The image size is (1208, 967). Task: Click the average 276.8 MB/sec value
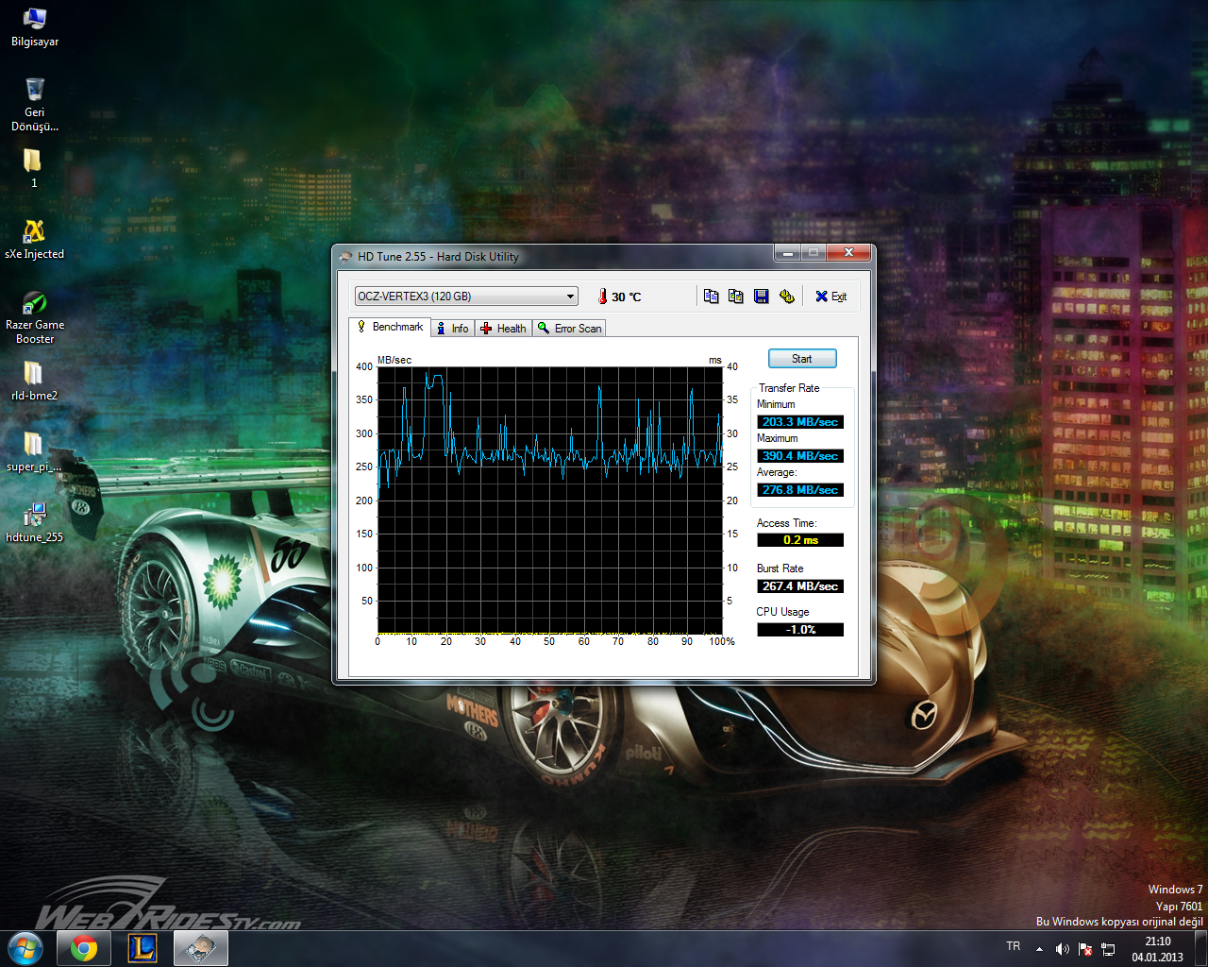[800, 490]
